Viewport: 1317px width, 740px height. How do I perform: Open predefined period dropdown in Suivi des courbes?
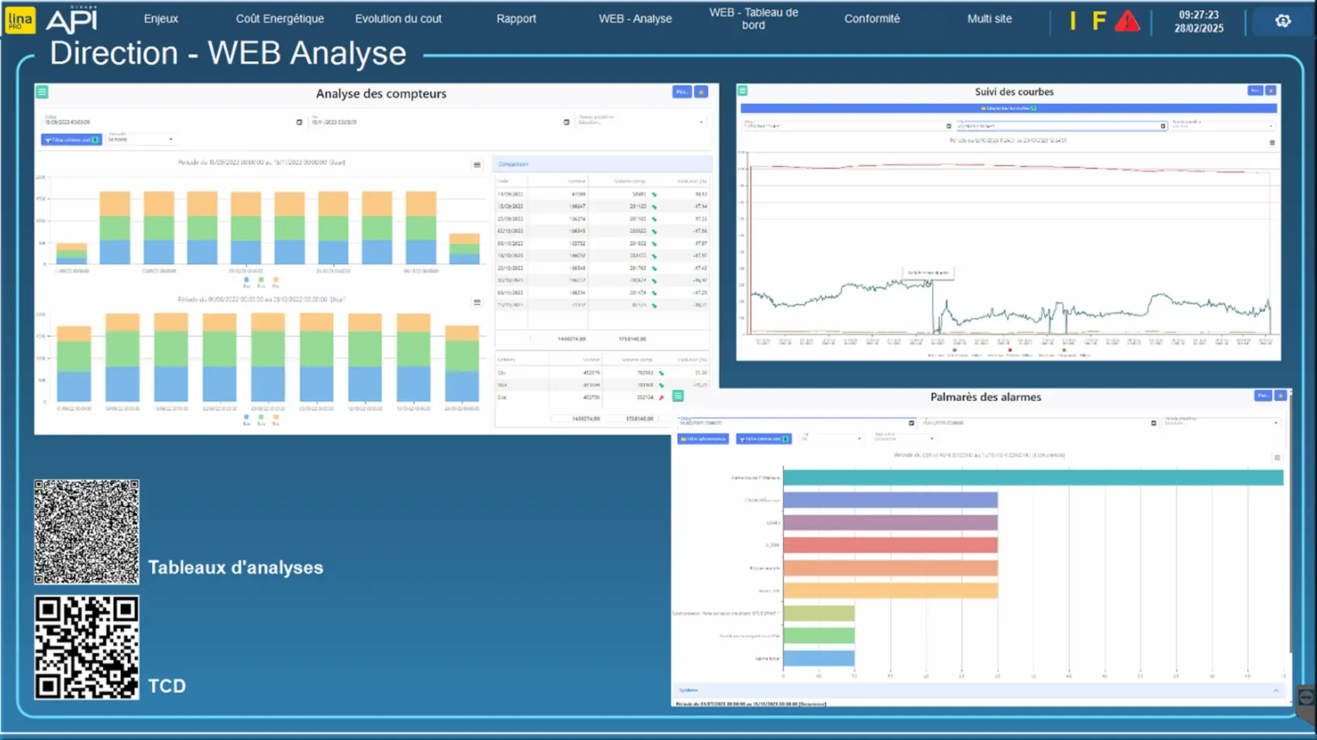coord(1222,125)
